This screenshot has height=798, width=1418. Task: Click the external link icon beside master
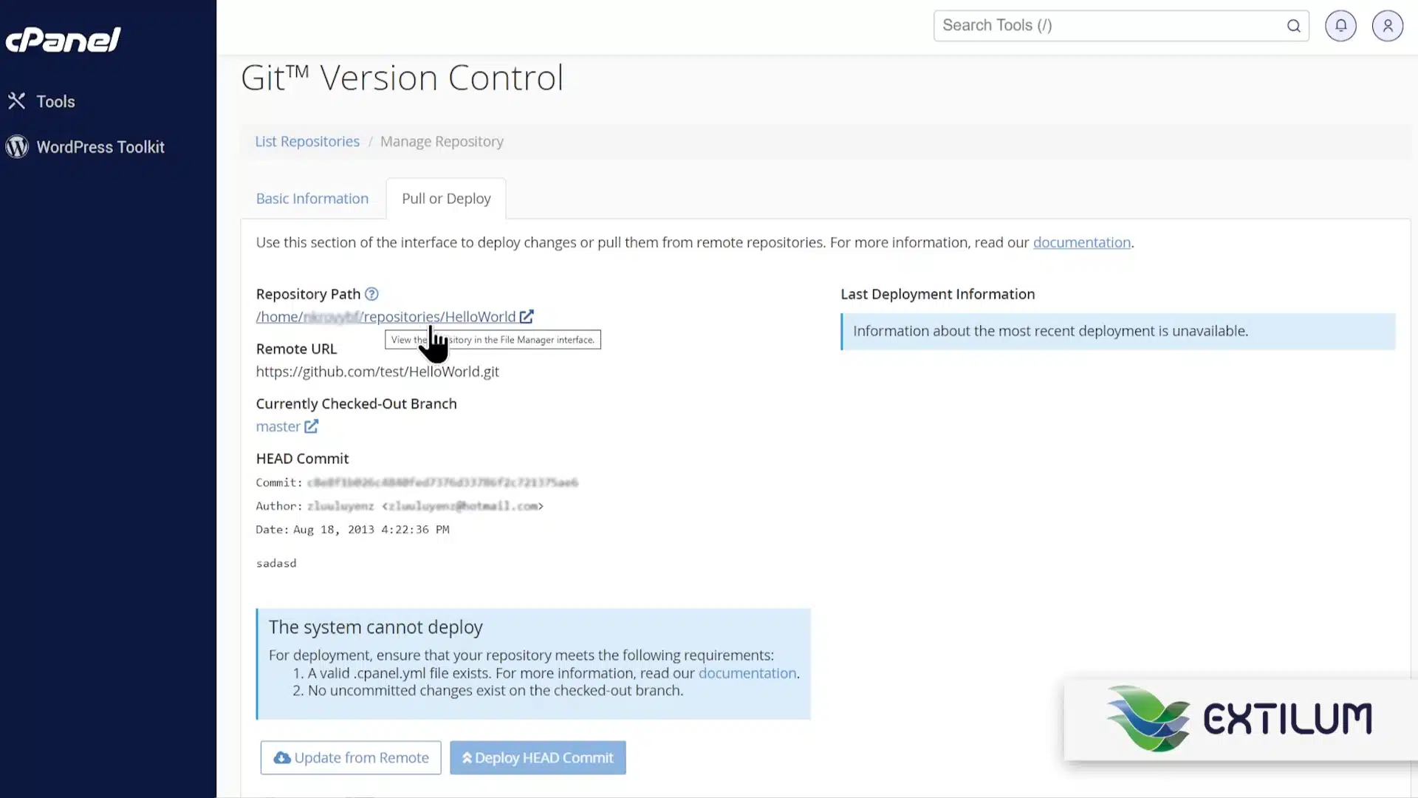tap(312, 426)
